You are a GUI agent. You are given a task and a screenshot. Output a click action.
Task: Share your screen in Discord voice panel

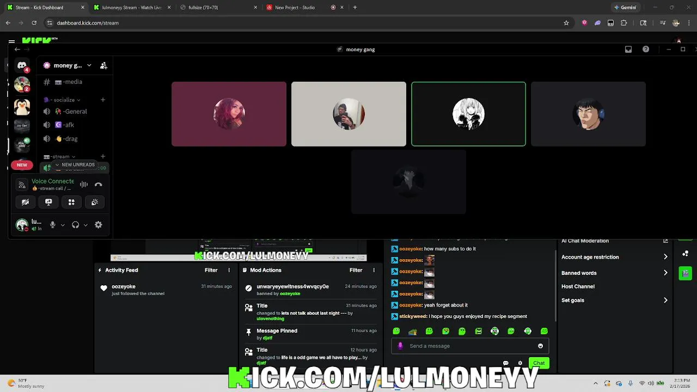tap(48, 202)
